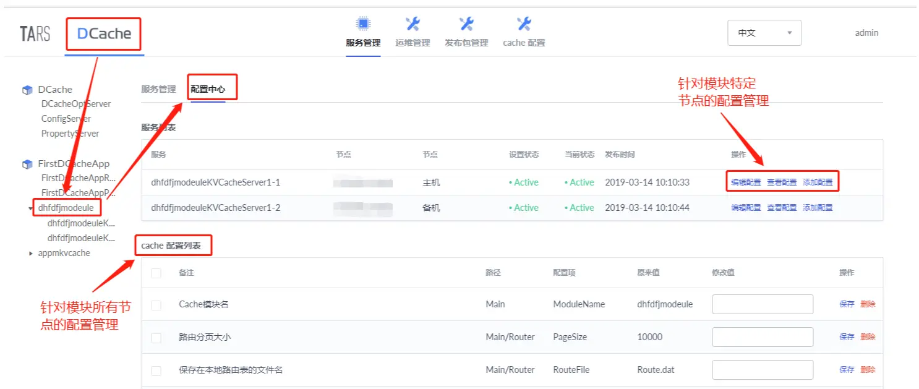Click the 主机 node type cell
The width and height of the screenshot is (919, 389).
431,182
